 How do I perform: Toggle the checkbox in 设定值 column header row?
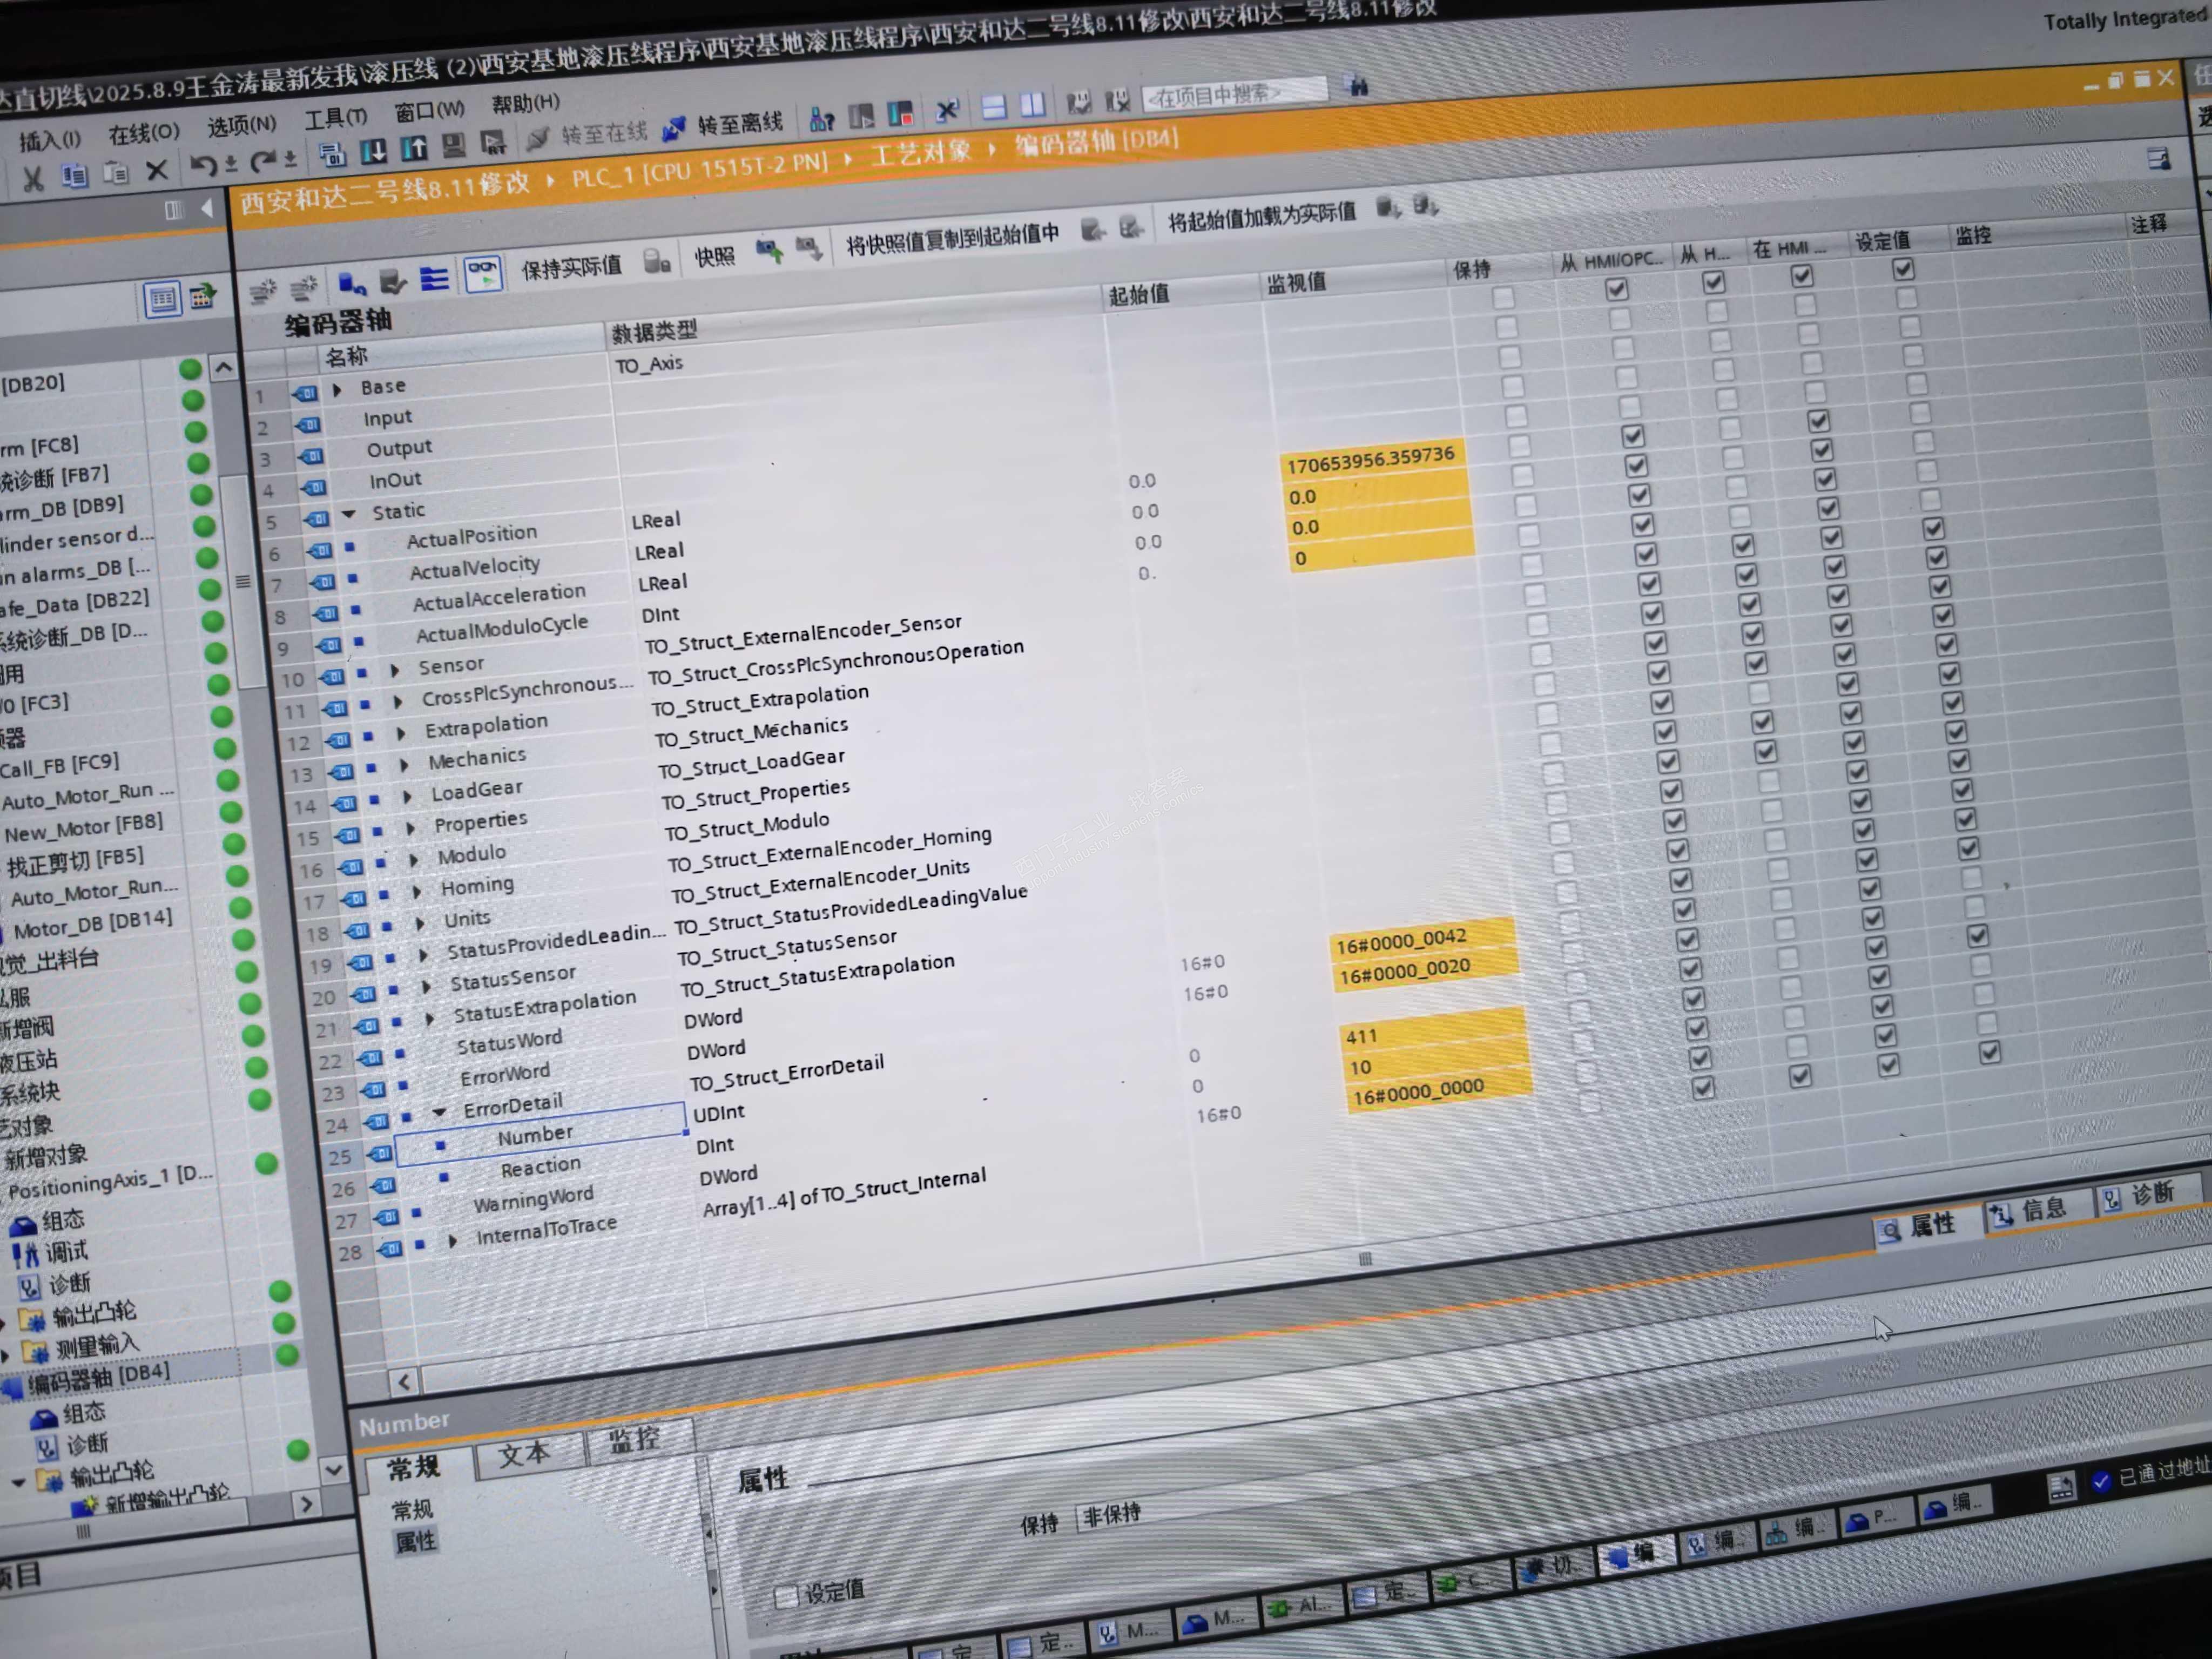(x=1903, y=269)
